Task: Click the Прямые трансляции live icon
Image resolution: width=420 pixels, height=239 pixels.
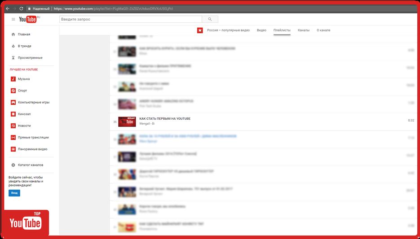Action: click(x=13, y=137)
